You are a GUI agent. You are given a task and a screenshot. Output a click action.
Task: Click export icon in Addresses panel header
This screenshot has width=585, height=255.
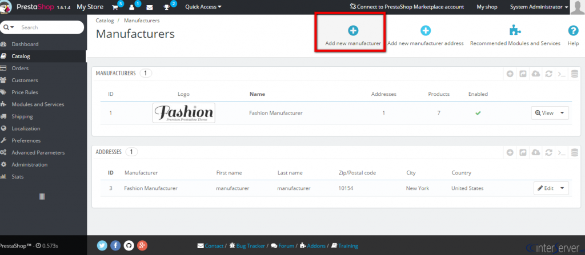click(x=523, y=152)
